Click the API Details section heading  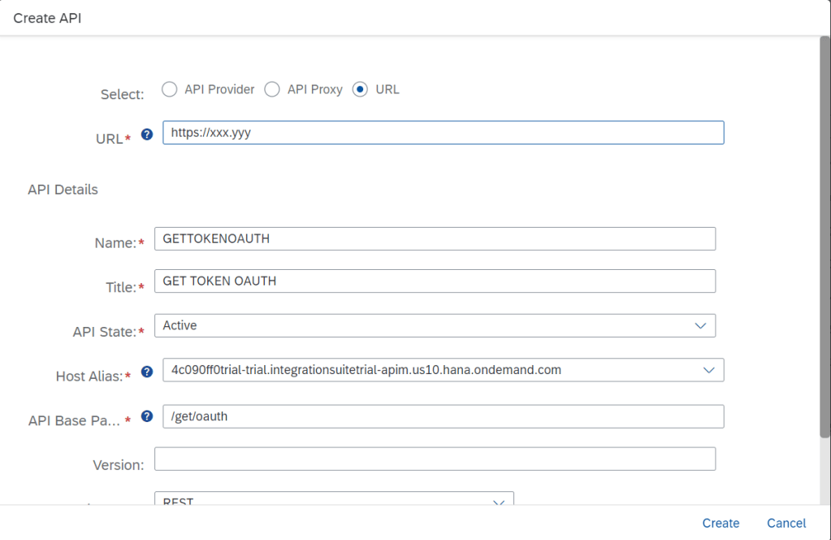[63, 189]
